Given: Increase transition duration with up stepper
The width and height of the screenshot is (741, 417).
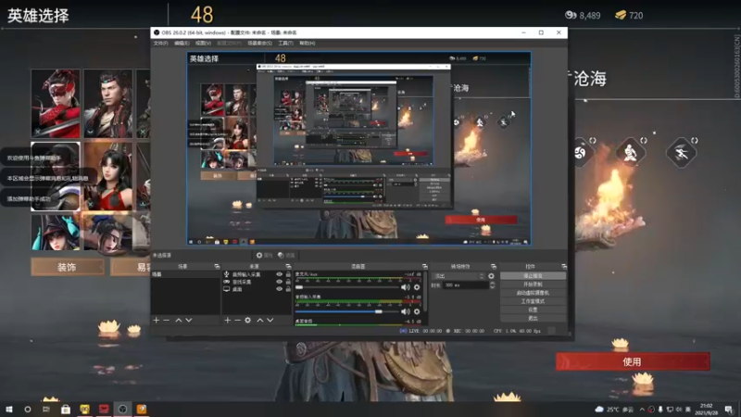Looking at the screenshot, I should [492, 284].
